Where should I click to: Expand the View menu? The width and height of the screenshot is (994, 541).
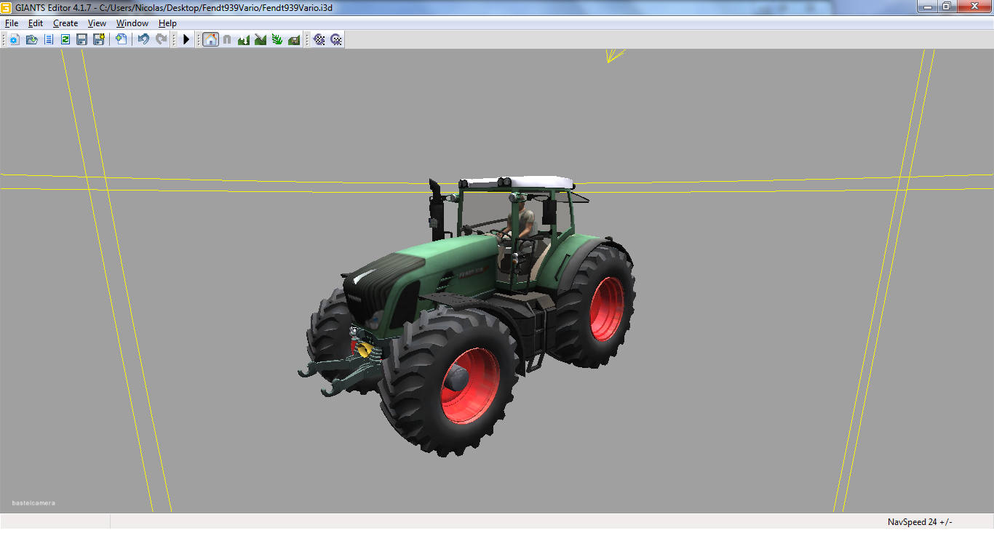(x=97, y=23)
